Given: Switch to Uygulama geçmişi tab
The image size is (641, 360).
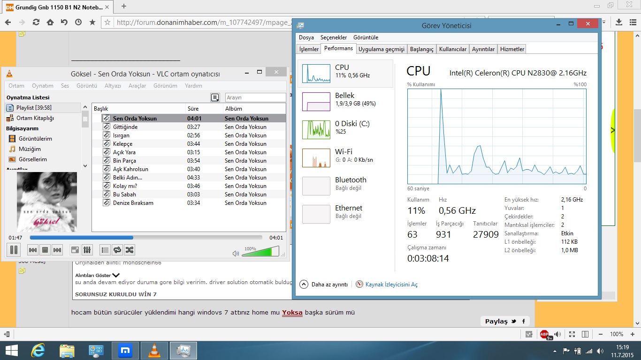Looking at the screenshot, I should click(382, 49).
